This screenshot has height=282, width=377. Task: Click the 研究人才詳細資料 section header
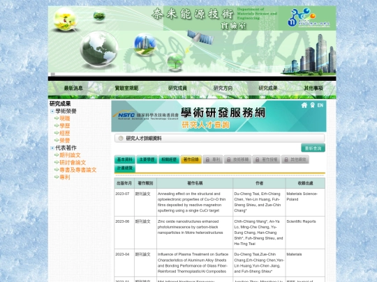coord(219,139)
